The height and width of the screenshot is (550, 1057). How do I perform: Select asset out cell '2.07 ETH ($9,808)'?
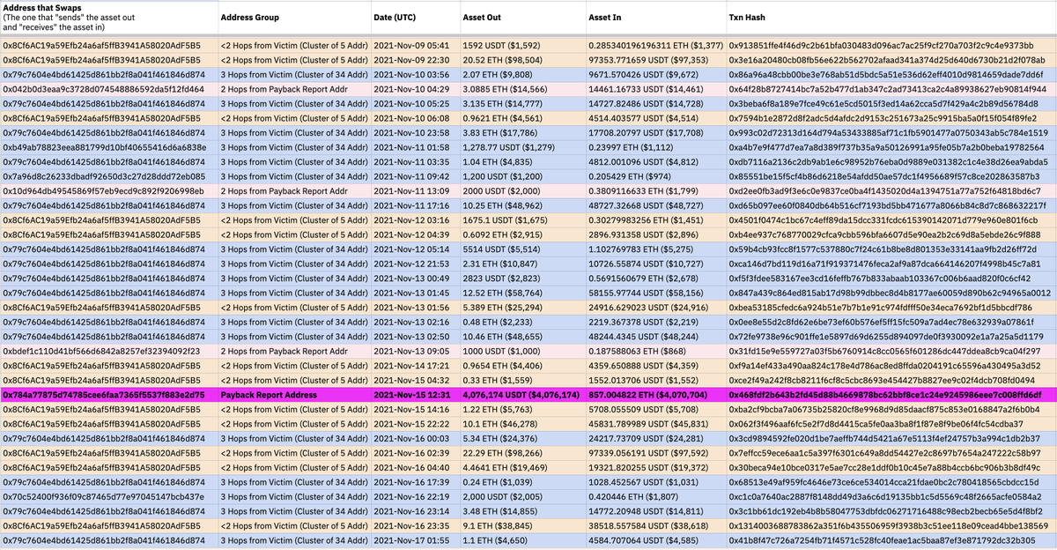[521, 74]
